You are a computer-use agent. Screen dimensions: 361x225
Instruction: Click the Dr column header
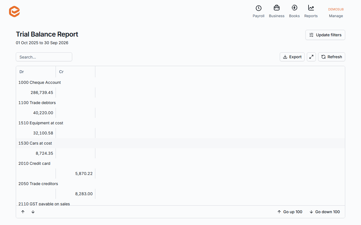coord(36,72)
